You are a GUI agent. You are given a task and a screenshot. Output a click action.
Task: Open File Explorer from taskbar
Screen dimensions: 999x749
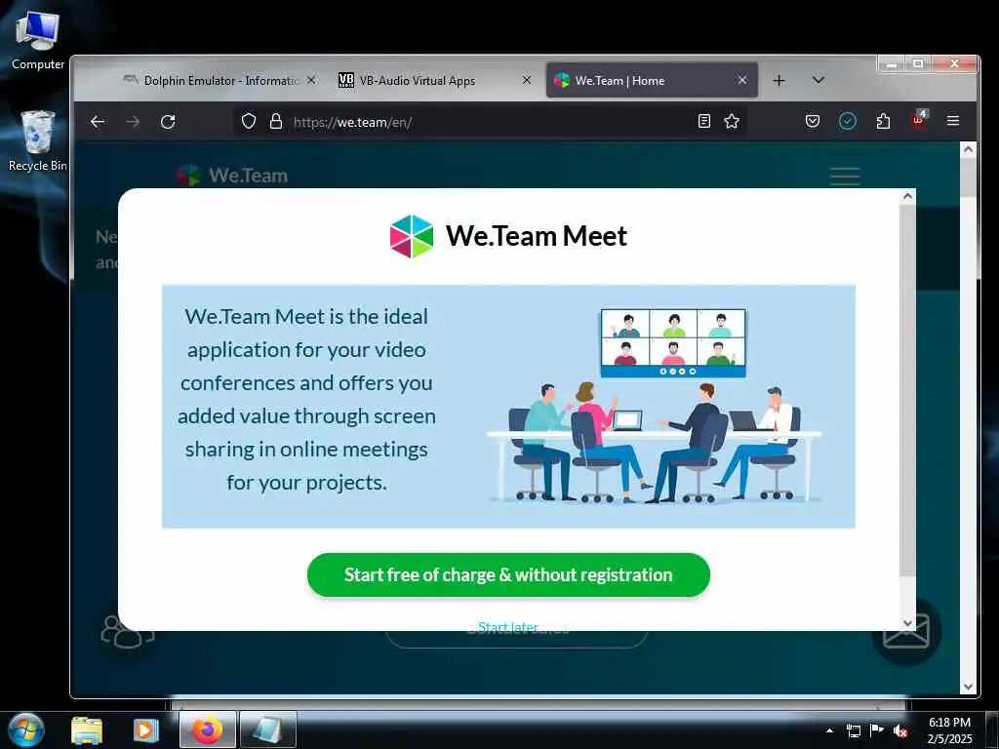(x=87, y=730)
